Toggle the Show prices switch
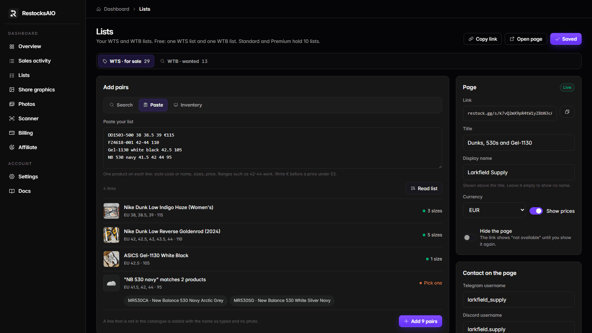This screenshot has width=592, height=333. click(x=536, y=211)
